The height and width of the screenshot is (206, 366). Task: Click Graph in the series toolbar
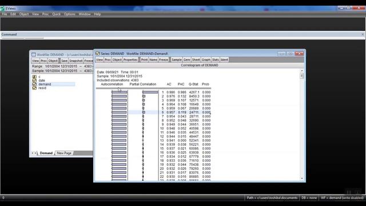206,60
